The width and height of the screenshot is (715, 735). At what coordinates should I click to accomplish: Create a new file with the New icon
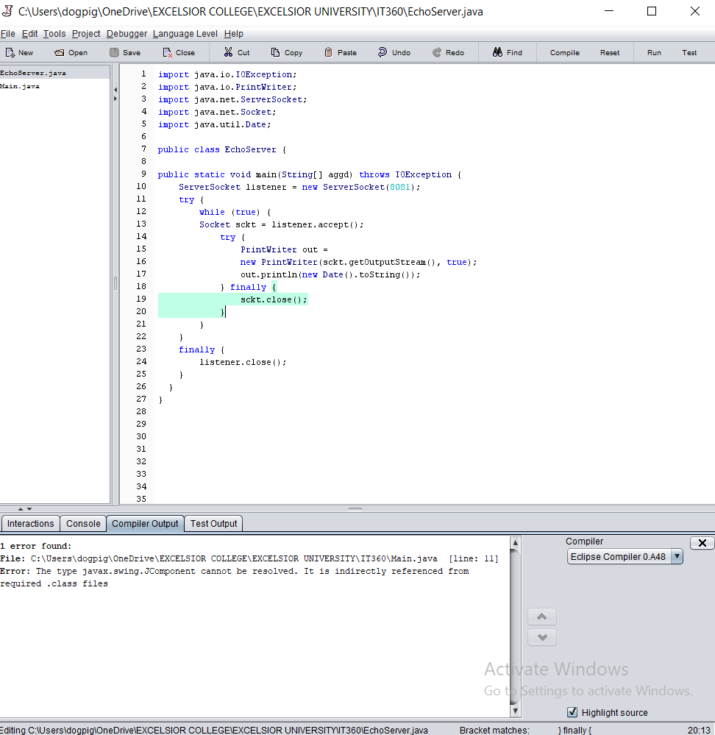coord(19,52)
